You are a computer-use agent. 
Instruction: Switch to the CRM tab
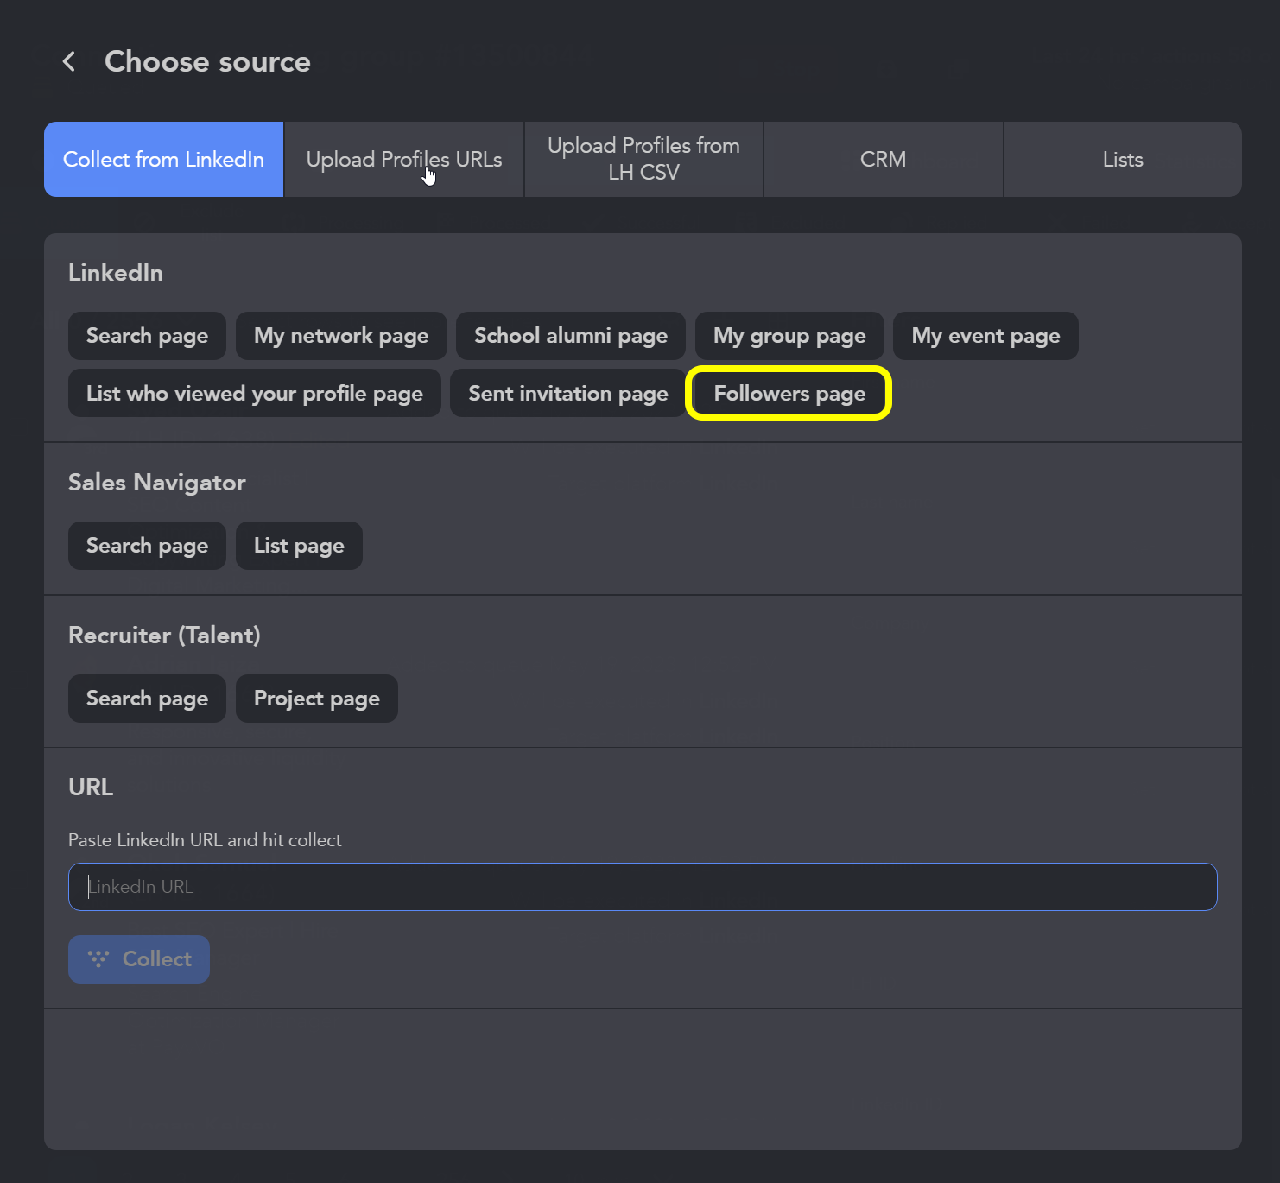[883, 159]
